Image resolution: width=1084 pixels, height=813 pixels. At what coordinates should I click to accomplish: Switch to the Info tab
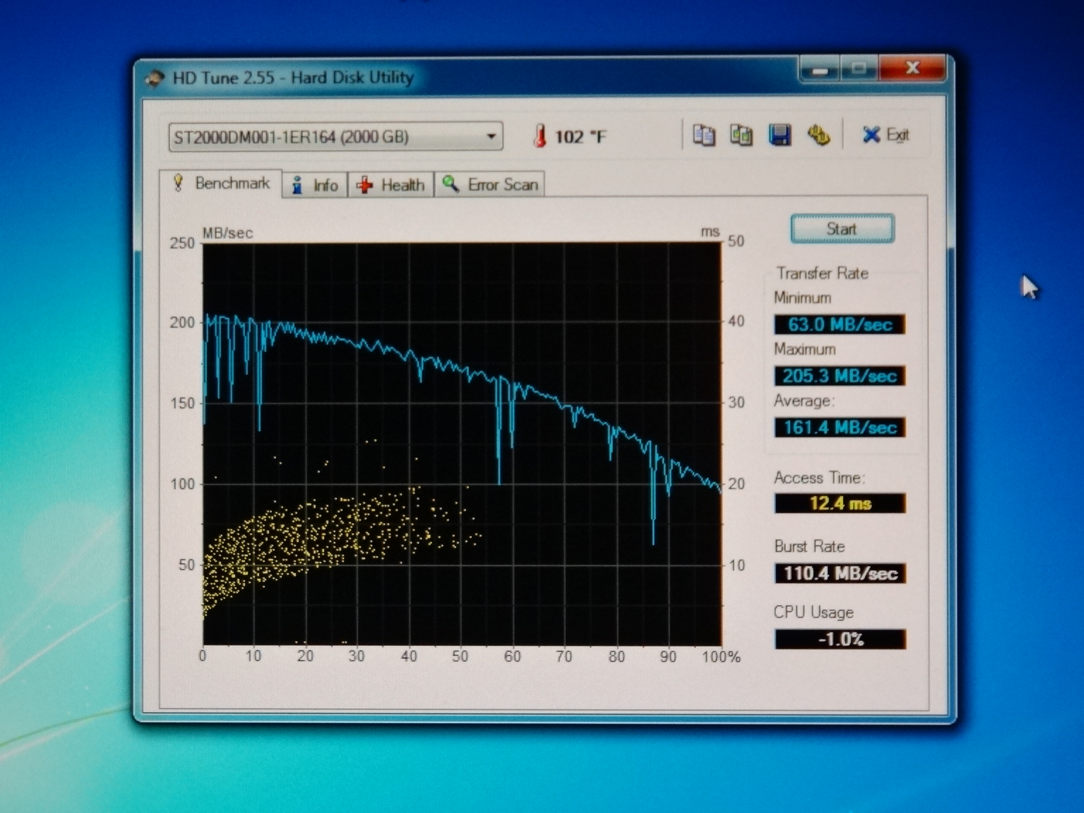click(315, 185)
